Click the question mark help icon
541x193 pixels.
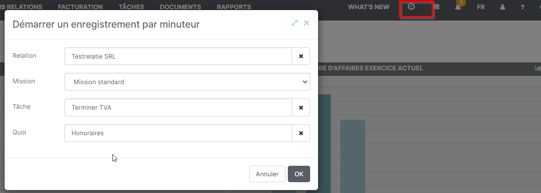tap(522, 7)
